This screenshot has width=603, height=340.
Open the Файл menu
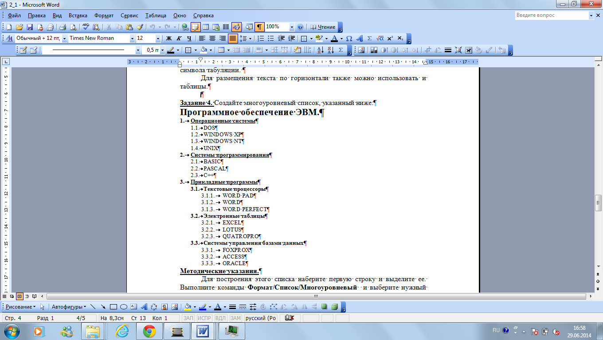tap(14, 15)
